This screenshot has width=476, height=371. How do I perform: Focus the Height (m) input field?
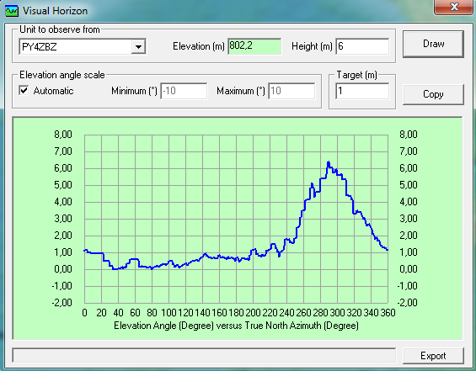coord(362,46)
